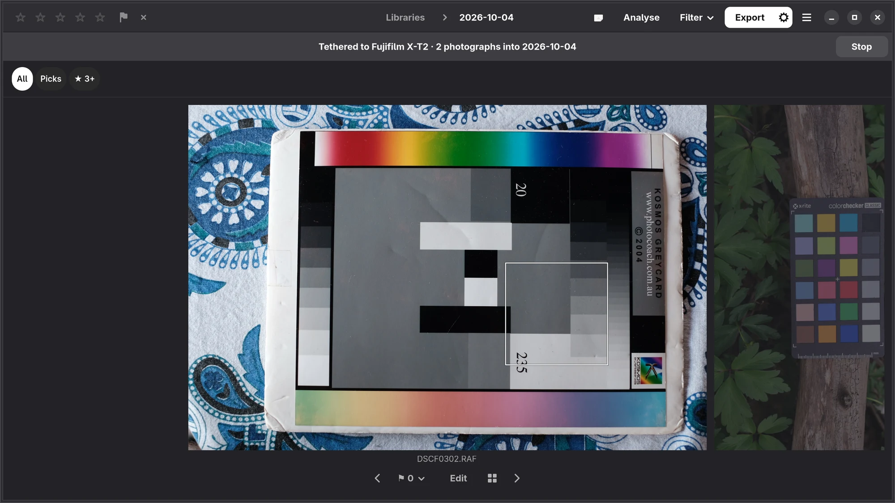Go to the previous photo arrow
Viewport: 895px width, 503px height.
click(x=377, y=478)
